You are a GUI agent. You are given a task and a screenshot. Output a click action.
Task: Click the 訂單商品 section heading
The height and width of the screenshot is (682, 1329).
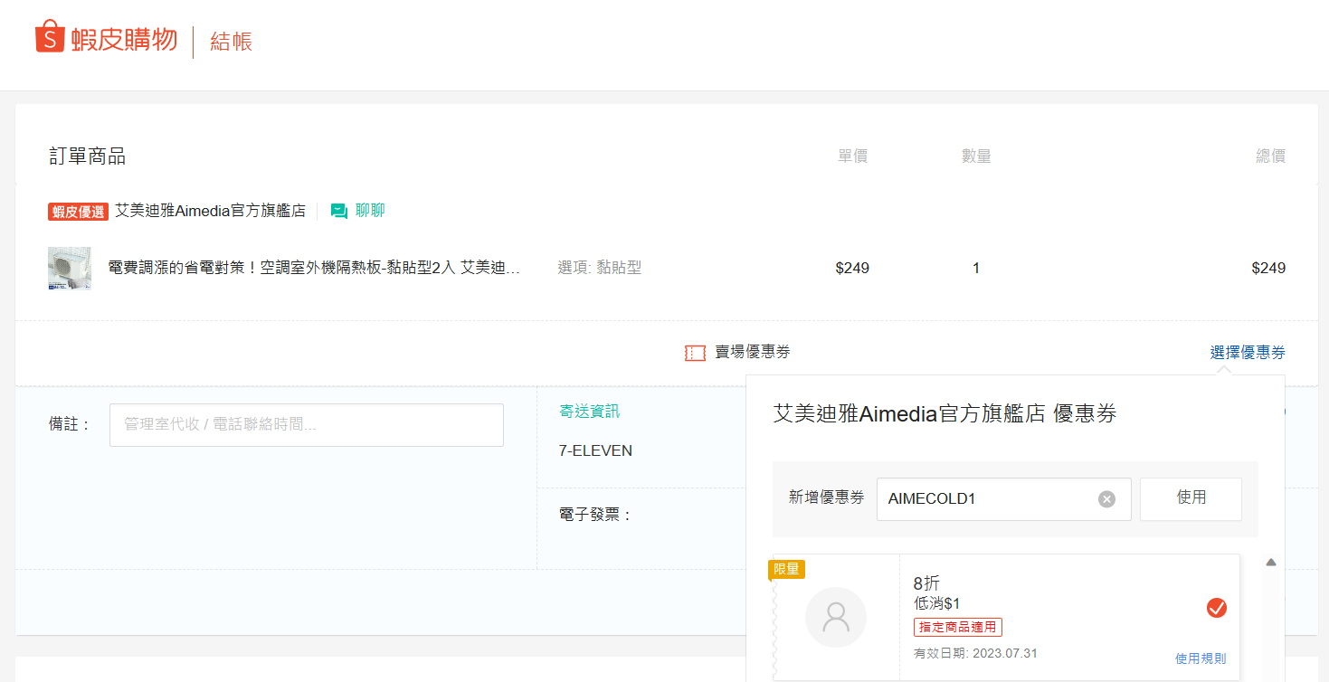[88, 156]
